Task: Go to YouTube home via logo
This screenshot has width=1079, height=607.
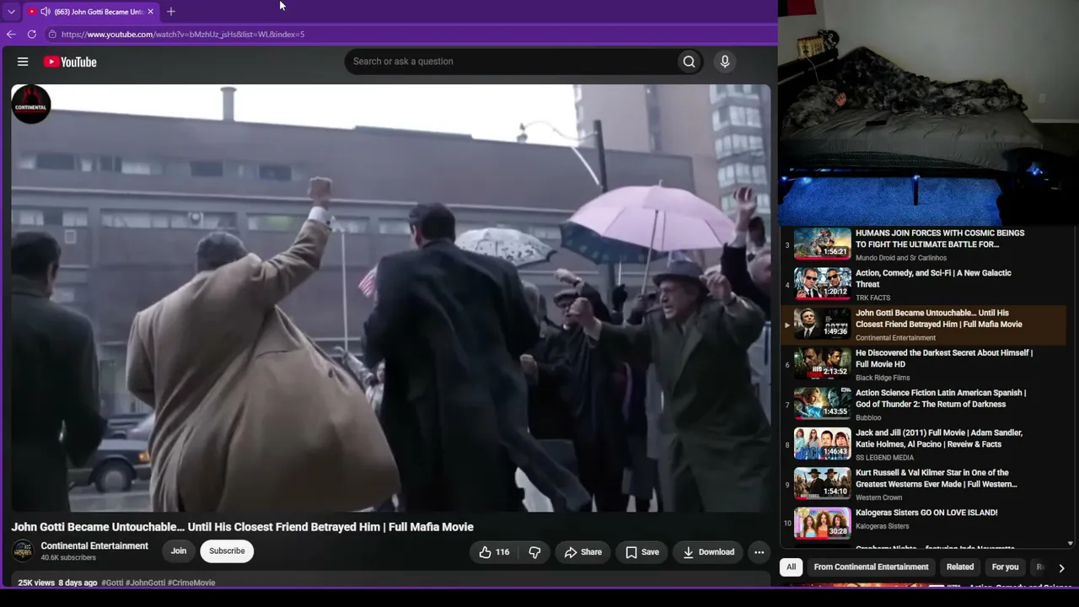Action: pos(70,62)
